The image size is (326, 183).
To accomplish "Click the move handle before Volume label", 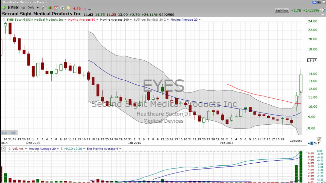I will click(10, 148).
